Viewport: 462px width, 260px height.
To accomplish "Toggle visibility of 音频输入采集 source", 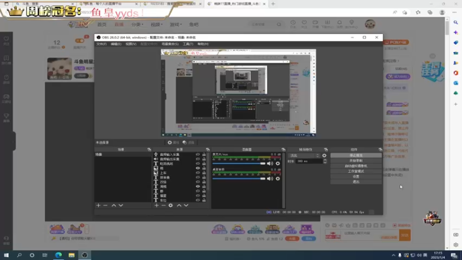I will [x=198, y=154].
